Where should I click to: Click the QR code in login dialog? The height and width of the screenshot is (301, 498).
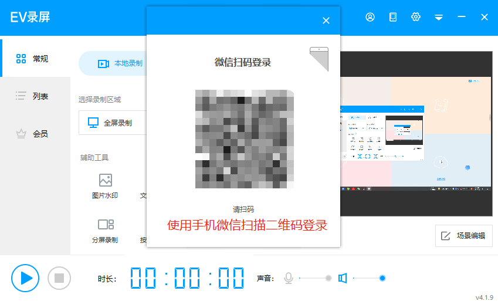tap(244, 139)
